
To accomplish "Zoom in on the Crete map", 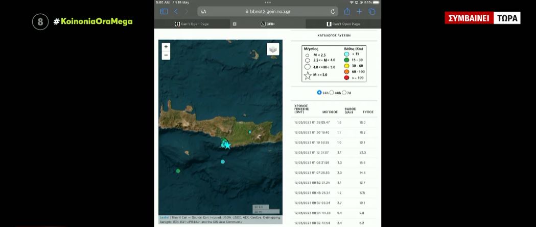I will tap(166, 47).
